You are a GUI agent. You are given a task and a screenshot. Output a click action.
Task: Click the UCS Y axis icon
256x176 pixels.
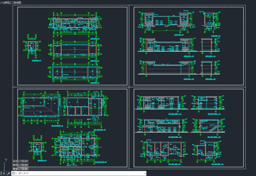tap(6, 160)
